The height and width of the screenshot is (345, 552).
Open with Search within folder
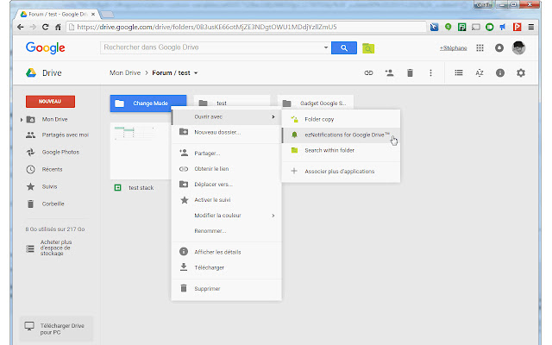[341, 150]
